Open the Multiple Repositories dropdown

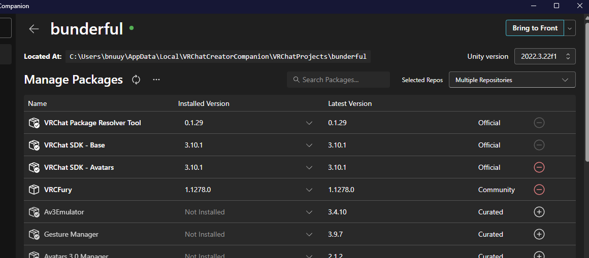512,80
